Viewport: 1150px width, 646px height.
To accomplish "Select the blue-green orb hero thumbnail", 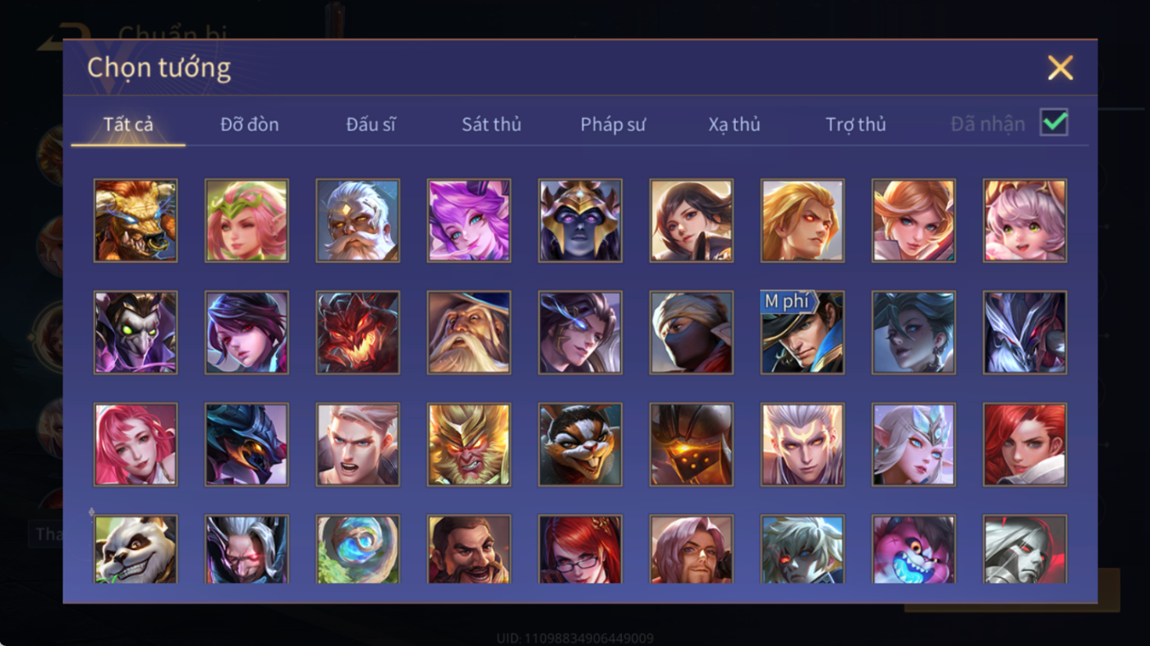I will (358, 549).
